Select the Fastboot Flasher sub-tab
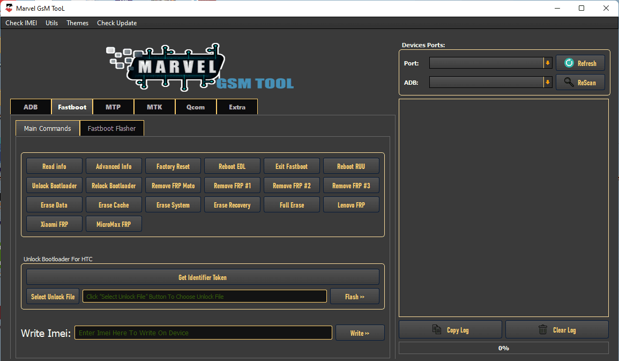619x361 pixels. pyautogui.click(x=111, y=128)
